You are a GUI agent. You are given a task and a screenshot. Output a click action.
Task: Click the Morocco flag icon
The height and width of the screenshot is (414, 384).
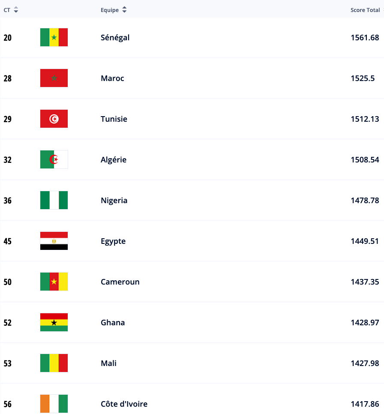click(x=54, y=78)
